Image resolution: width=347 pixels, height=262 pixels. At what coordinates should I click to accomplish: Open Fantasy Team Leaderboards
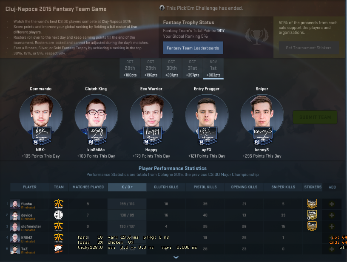coord(193,48)
